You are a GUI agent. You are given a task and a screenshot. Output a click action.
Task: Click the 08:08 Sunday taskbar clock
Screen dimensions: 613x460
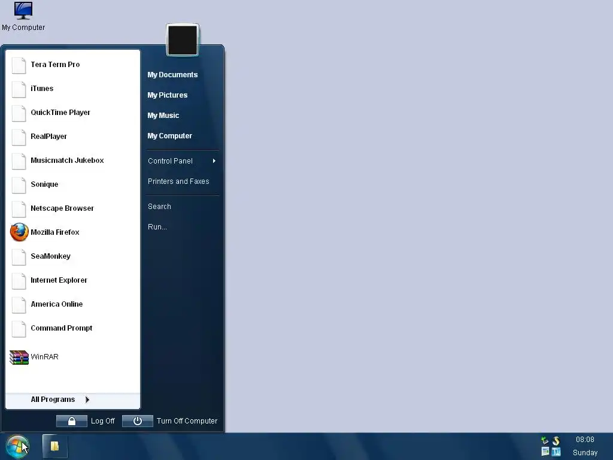click(x=585, y=446)
